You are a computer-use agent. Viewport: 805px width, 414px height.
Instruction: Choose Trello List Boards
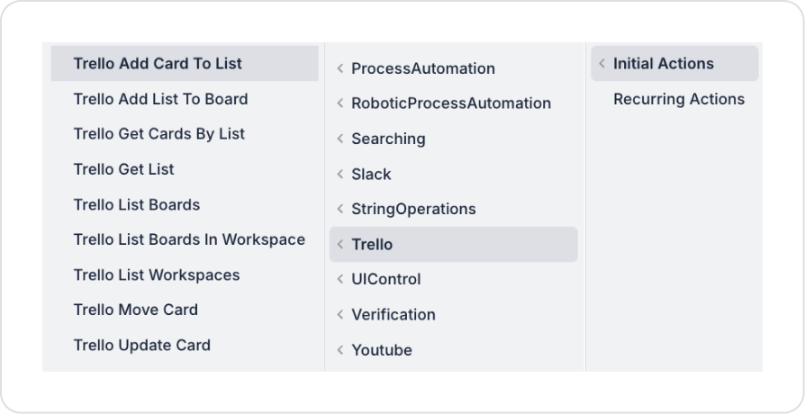[137, 204]
